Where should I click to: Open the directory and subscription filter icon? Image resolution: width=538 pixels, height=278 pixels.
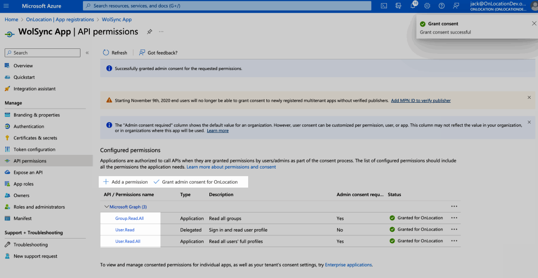click(398, 6)
